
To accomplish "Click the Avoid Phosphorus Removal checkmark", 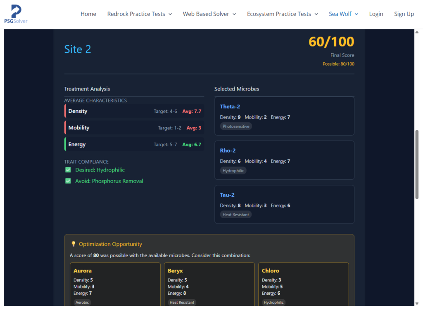I will coord(68,181).
